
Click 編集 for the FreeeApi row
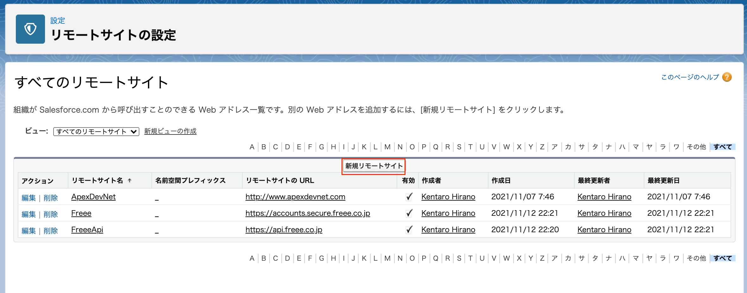tap(29, 231)
